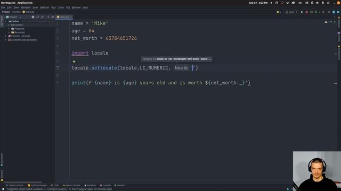Open Project panel options menu
This screenshot has width=341, height=191.
pos(48,17)
